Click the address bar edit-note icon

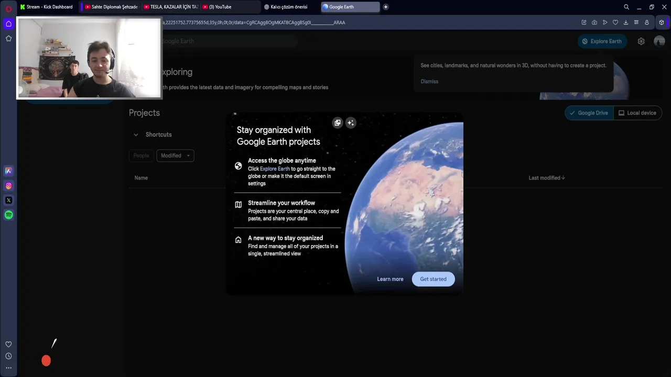584,23
